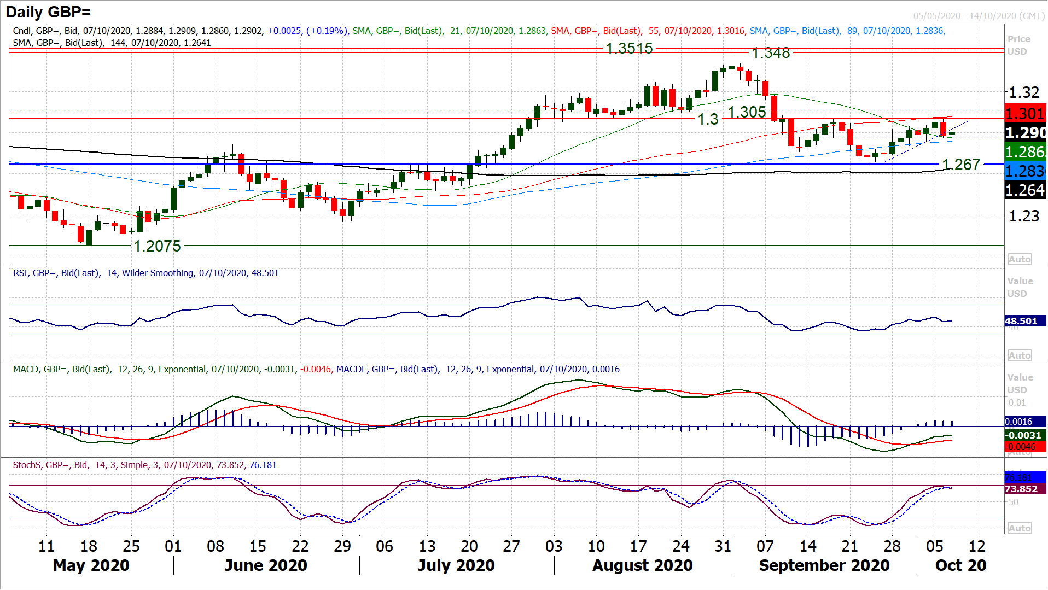Toggle Auto scaling on the RSI panel
1048x590 pixels.
(x=1019, y=355)
